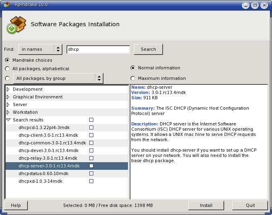Expand the Graphical Environment category

(8, 97)
